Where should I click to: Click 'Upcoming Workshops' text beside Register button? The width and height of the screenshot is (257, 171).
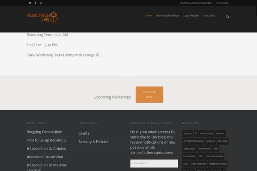coord(112,97)
